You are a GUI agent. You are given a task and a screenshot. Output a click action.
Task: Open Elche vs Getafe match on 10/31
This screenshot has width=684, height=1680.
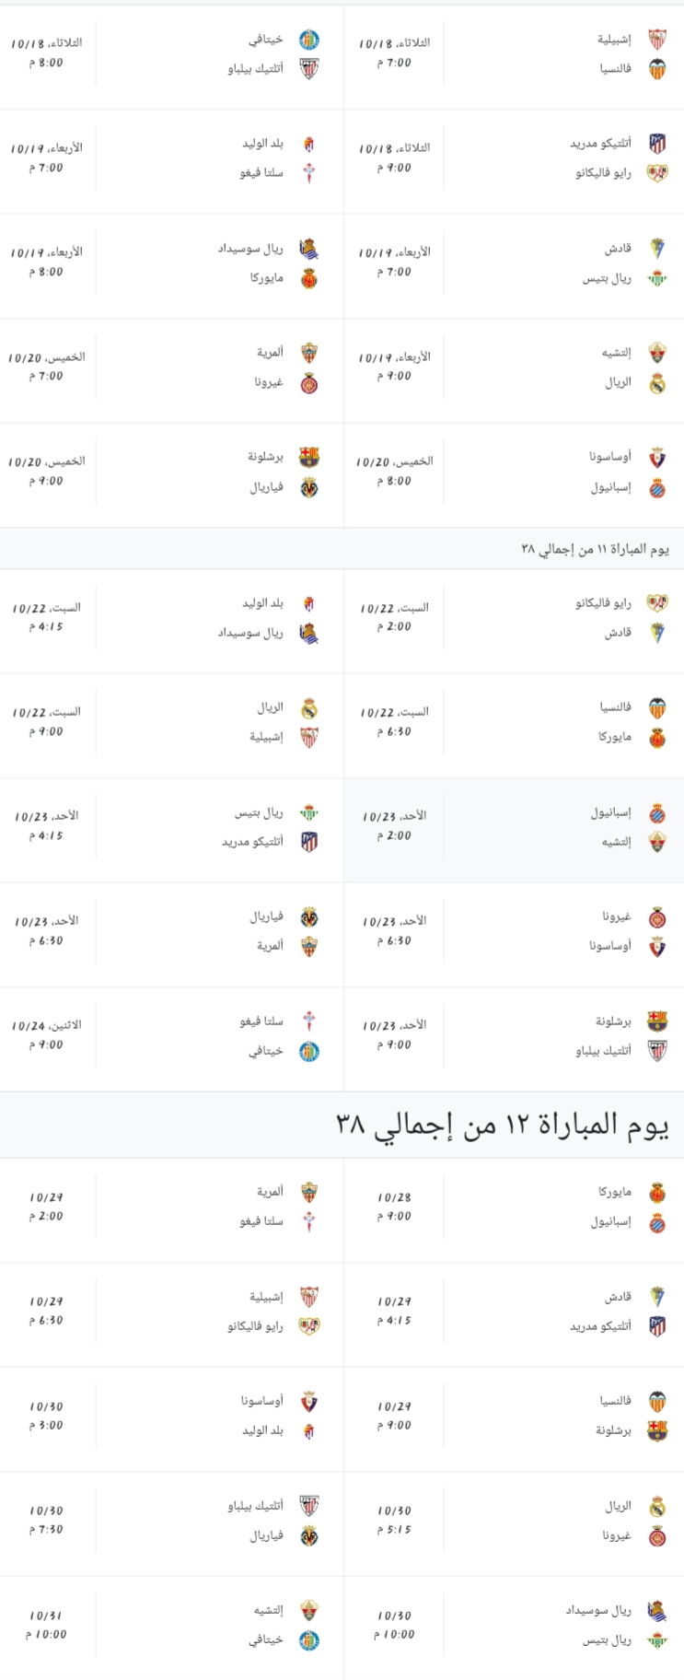[171, 1627]
